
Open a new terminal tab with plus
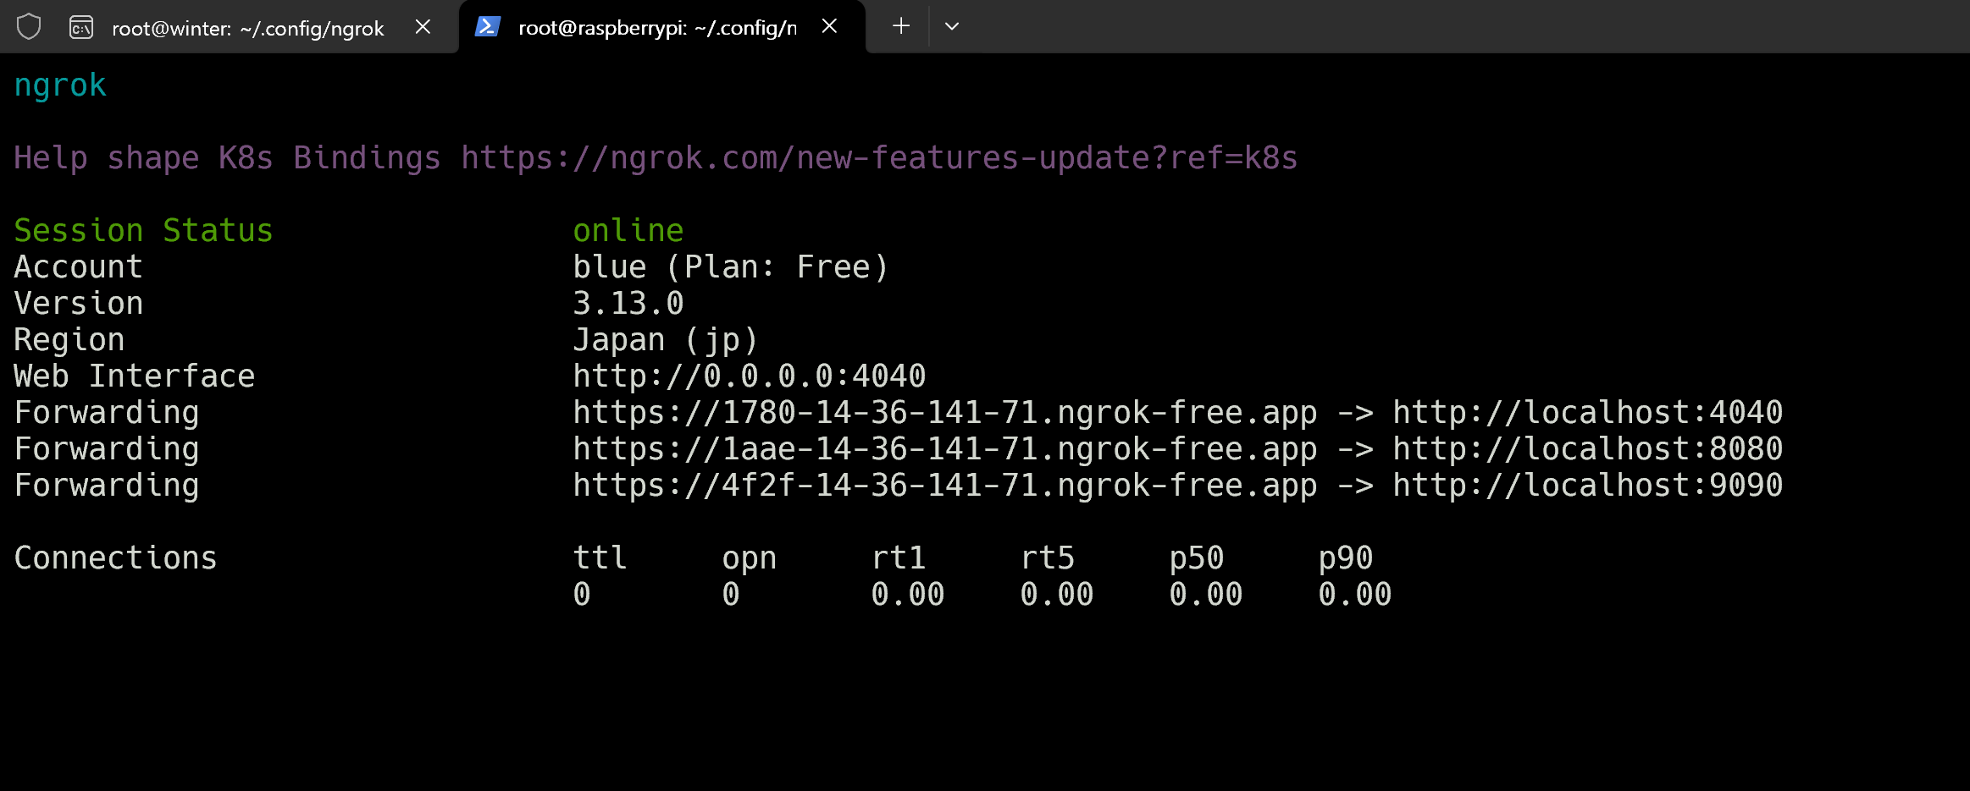click(901, 26)
